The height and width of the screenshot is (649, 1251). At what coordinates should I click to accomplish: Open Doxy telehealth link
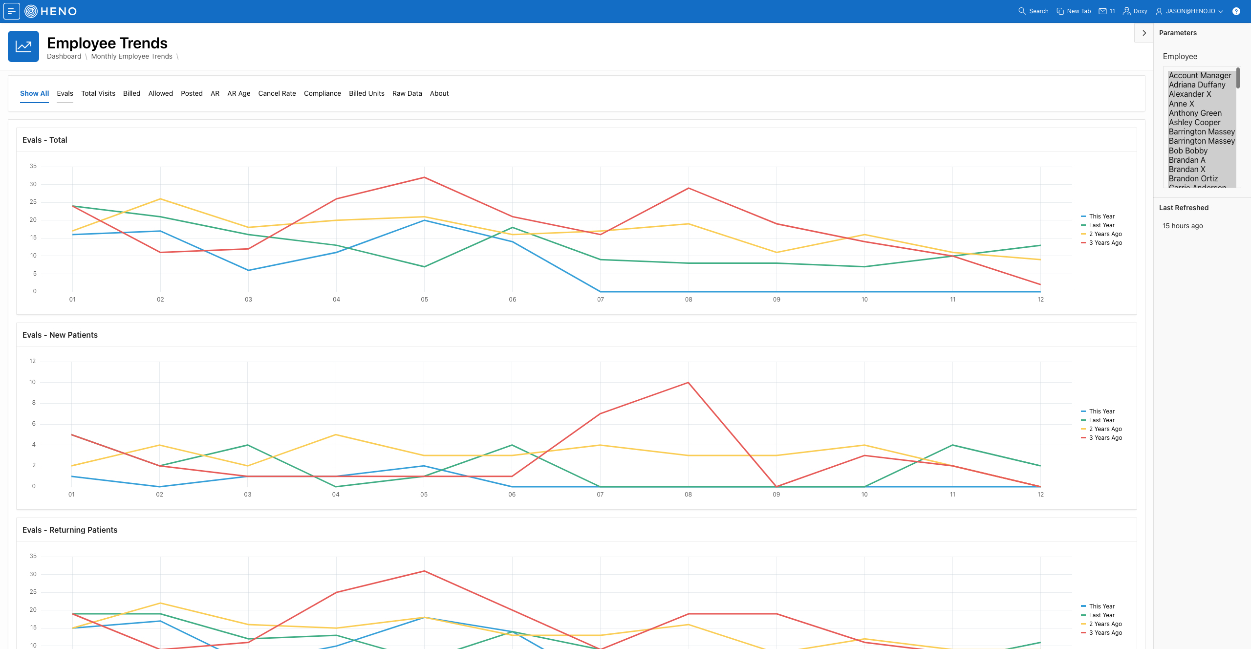1135,11
